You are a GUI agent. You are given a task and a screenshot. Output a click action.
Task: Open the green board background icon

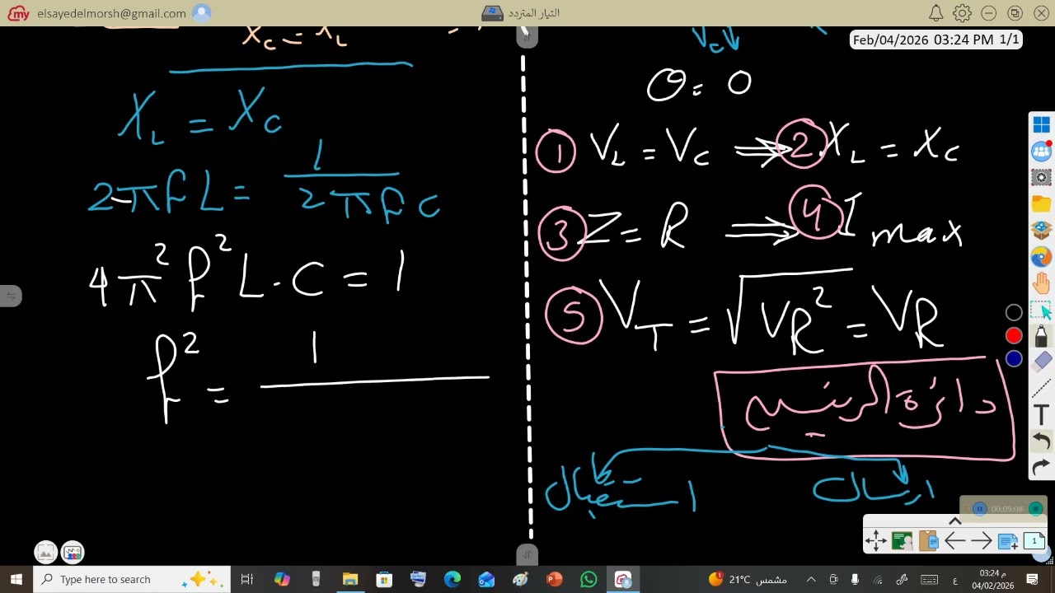click(903, 541)
